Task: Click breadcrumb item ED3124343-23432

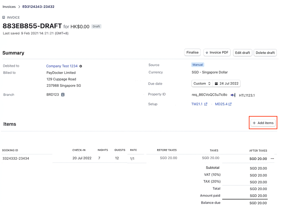Action: click(x=38, y=7)
